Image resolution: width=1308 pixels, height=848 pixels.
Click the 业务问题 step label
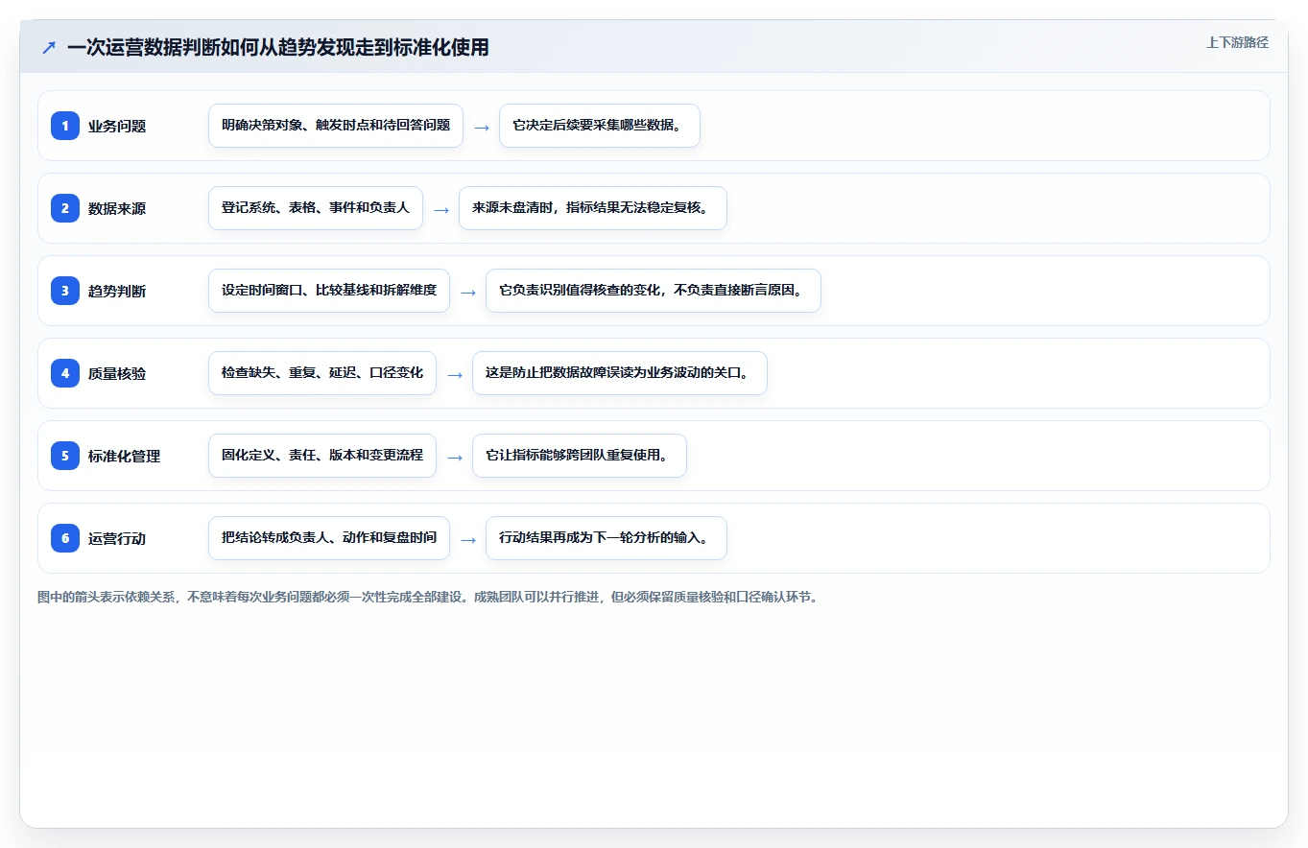[x=117, y=126]
